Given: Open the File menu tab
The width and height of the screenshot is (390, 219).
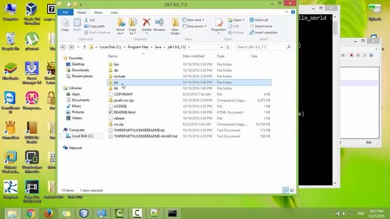Looking at the screenshot, I should (x=65, y=12).
